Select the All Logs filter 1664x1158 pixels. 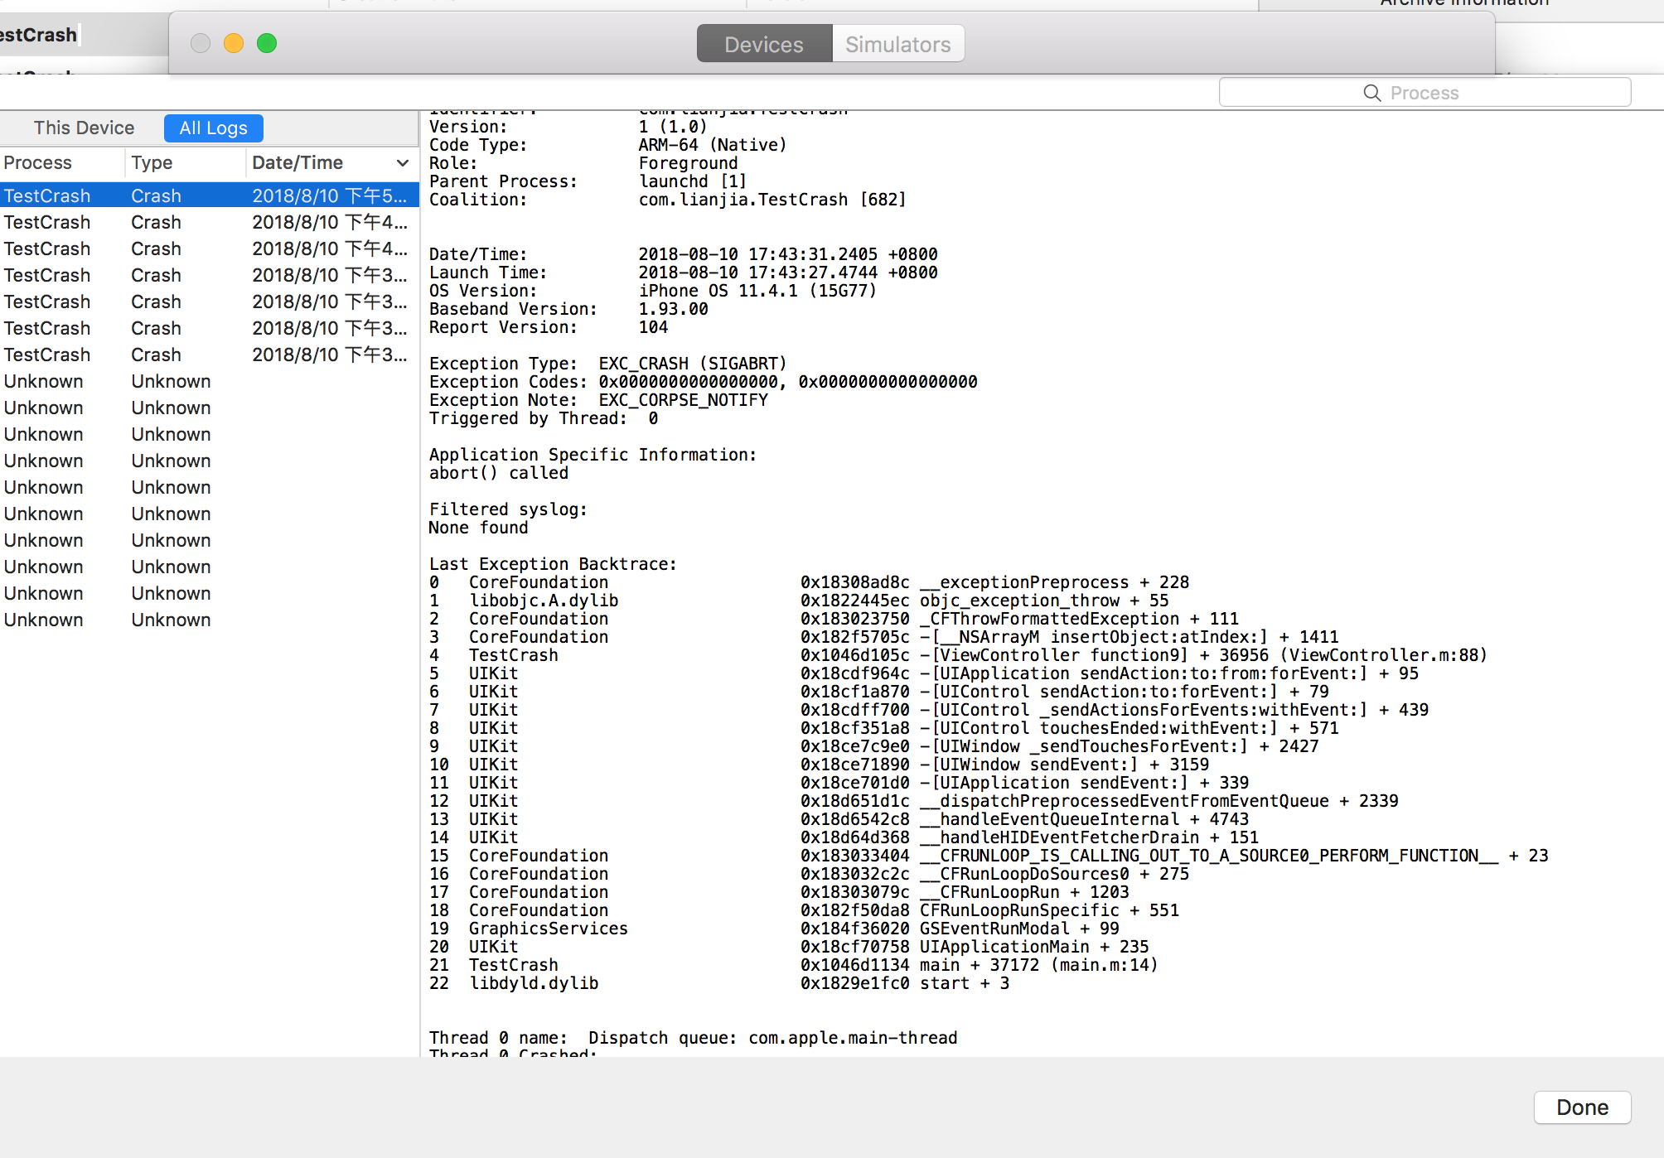pyautogui.click(x=213, y=128)
